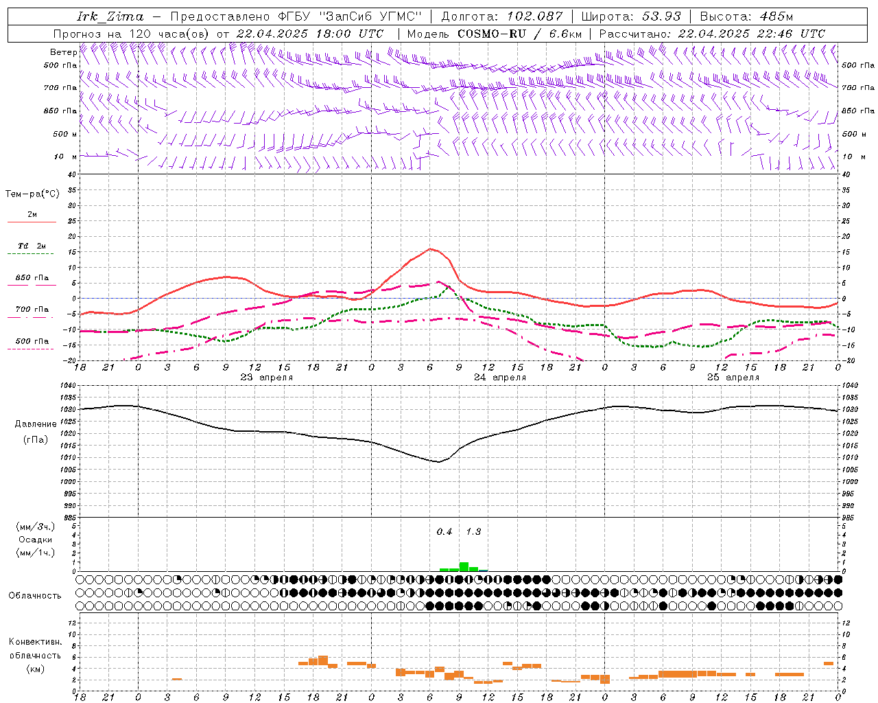The image size is (878, 703).
Task: Click the "850 гПа" temperature legend entry
Action: click(32, 278)
